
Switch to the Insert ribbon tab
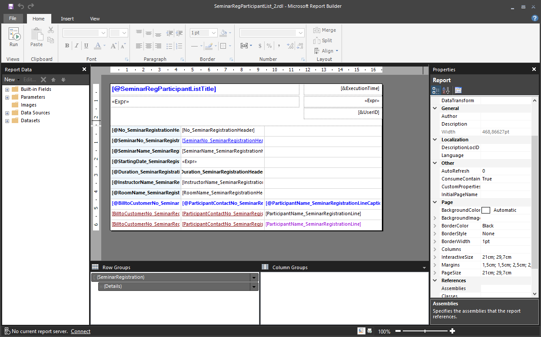click(67, 19)
